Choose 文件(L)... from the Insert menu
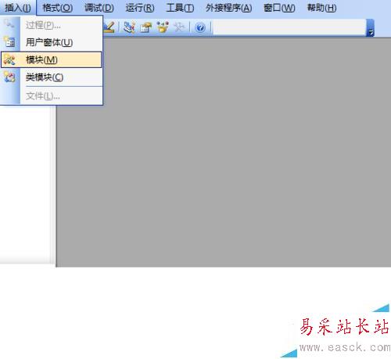Screen dimensions: 391x359 pyautogui.click(x=52, y=96)
